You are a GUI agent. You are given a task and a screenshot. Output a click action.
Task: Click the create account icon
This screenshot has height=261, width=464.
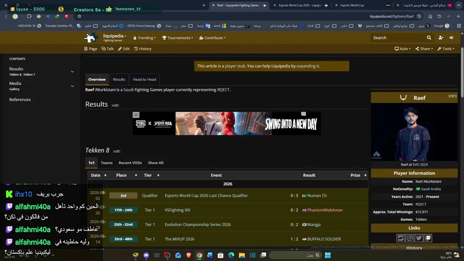[441, 38]
